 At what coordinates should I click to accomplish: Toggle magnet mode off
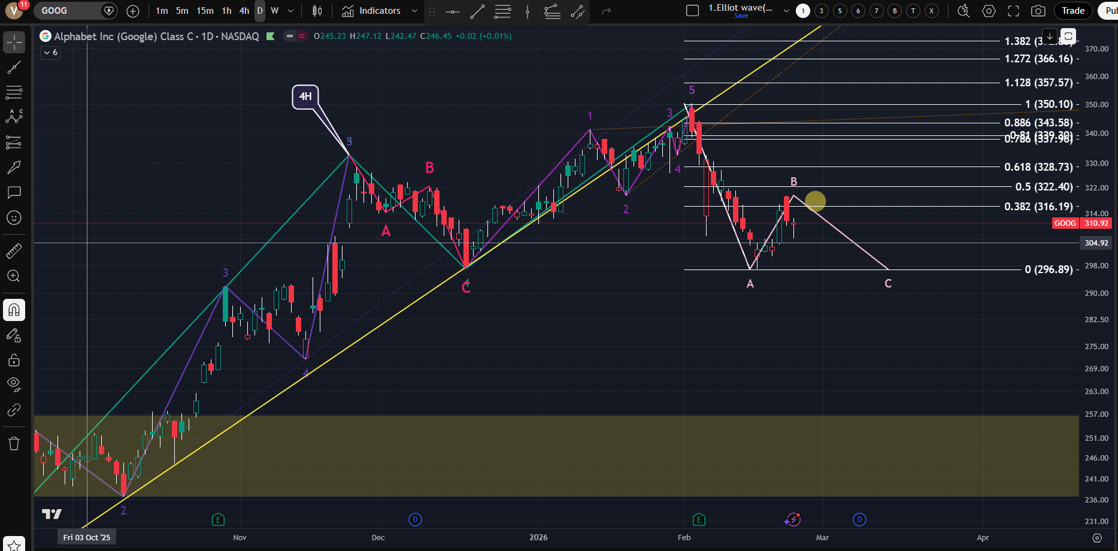[x=14, y=310]
